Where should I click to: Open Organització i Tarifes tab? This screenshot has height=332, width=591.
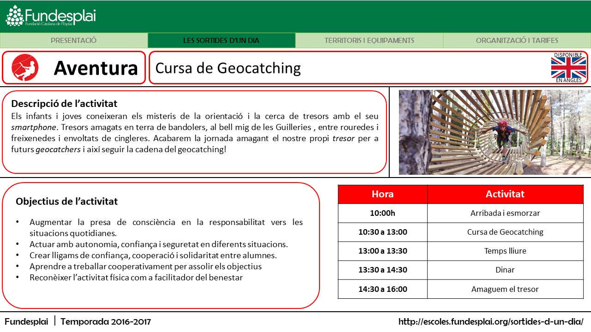pos(517,41)
